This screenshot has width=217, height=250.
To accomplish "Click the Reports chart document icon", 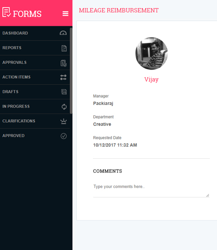I will pos(64,48).
